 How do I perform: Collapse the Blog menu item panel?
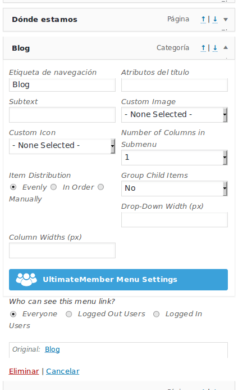(x=226, y=47)
